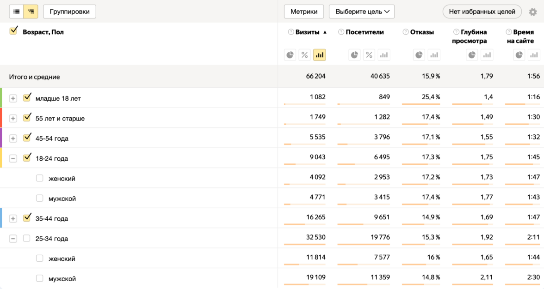Viewport: 544px width, 289px height.
Task: Open table settings gear icon
Action: point(532,12)
